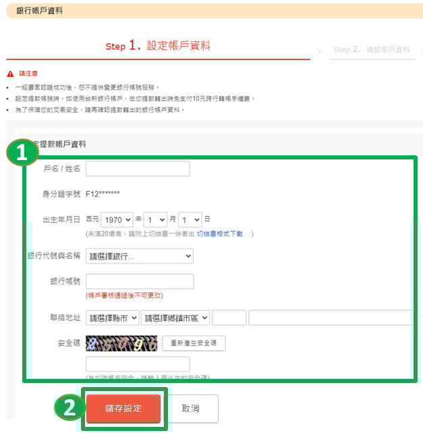The height and width of the screenshot is (435, 423).
Task: Click the arrow between Step 1 and Step 2
Action: tap(319, 51)
